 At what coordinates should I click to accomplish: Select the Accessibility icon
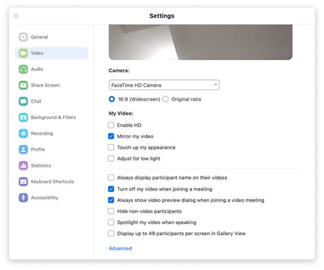click(23, 198)
